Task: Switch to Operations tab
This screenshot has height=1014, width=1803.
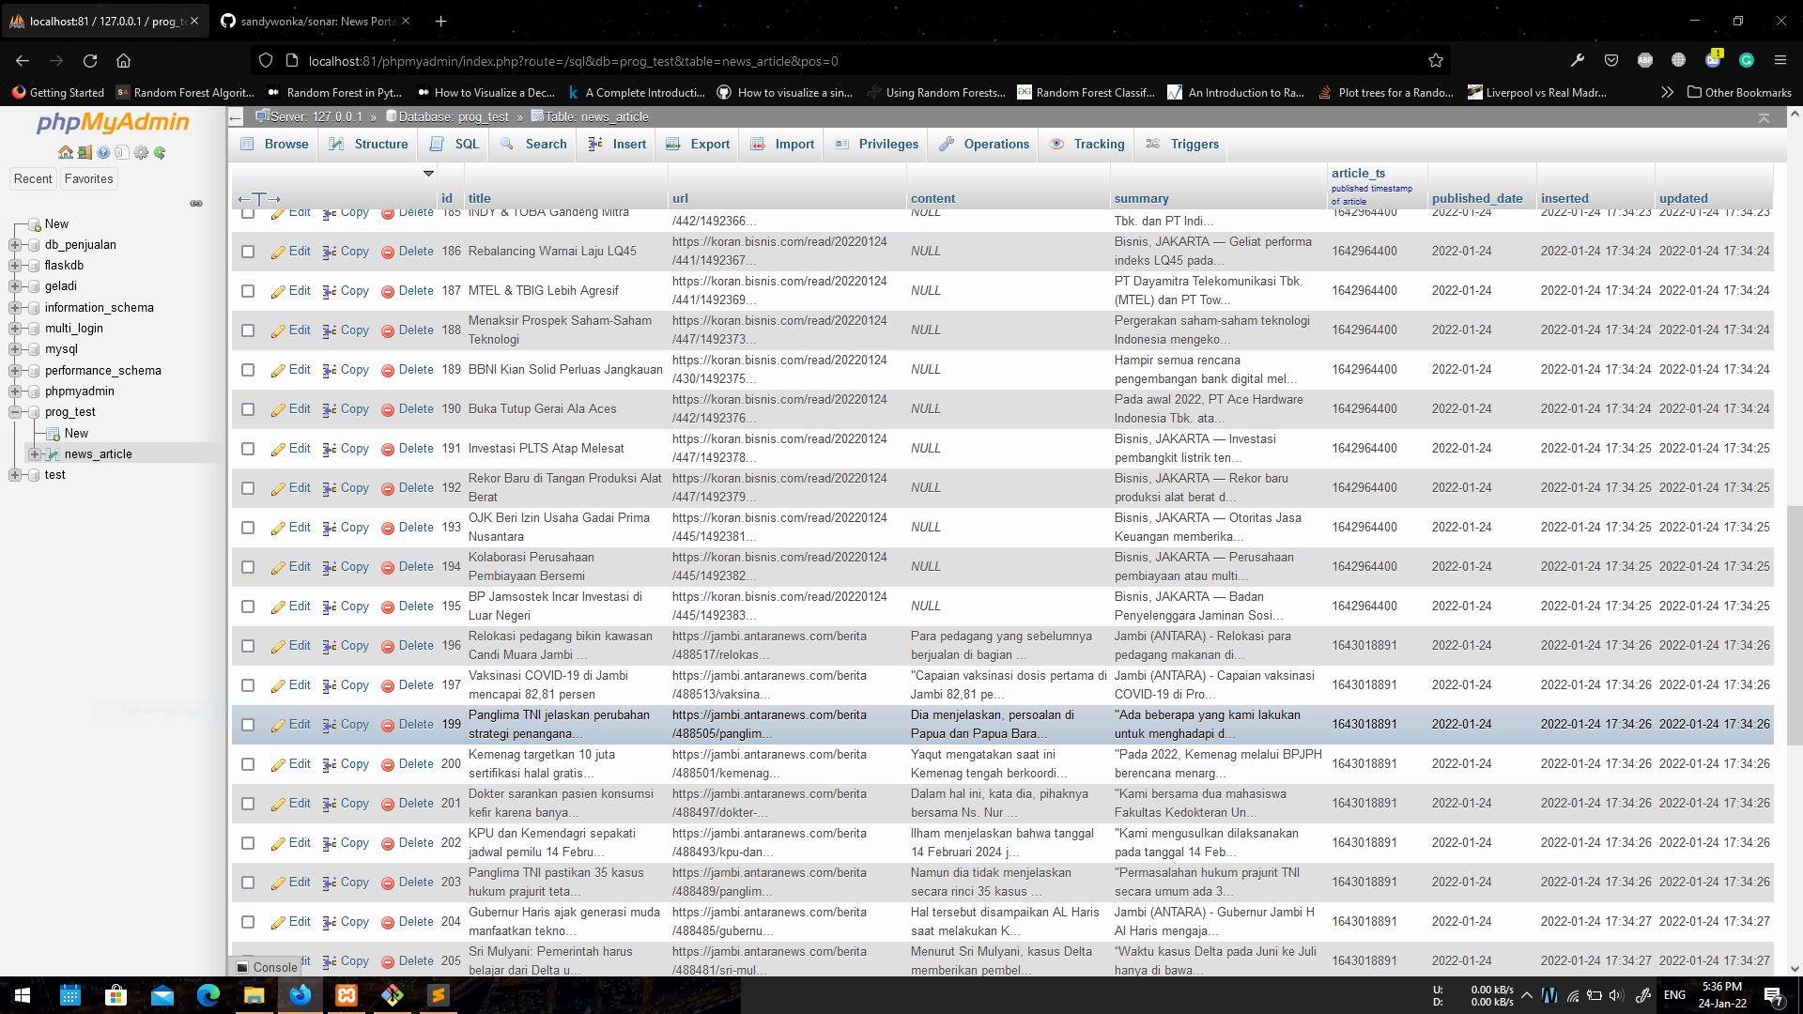Action: 983,145
